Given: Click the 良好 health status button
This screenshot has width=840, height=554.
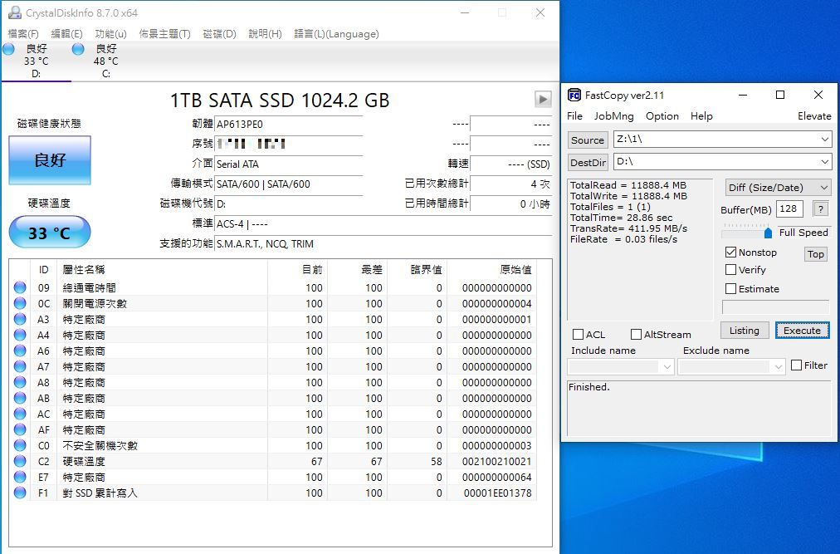Looking at the screenshot, I should coord(50,159).
